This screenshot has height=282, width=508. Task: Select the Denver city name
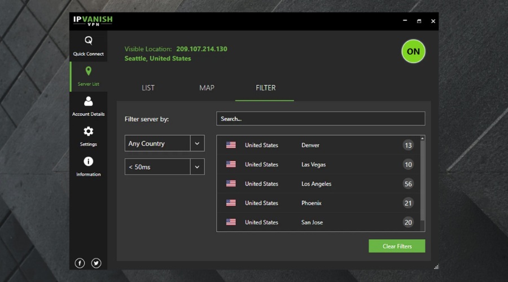310,146
